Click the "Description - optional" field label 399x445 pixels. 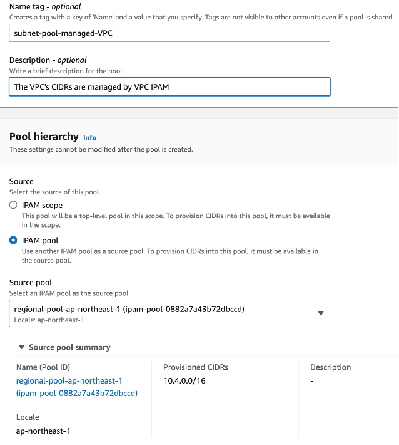point(48,60)
